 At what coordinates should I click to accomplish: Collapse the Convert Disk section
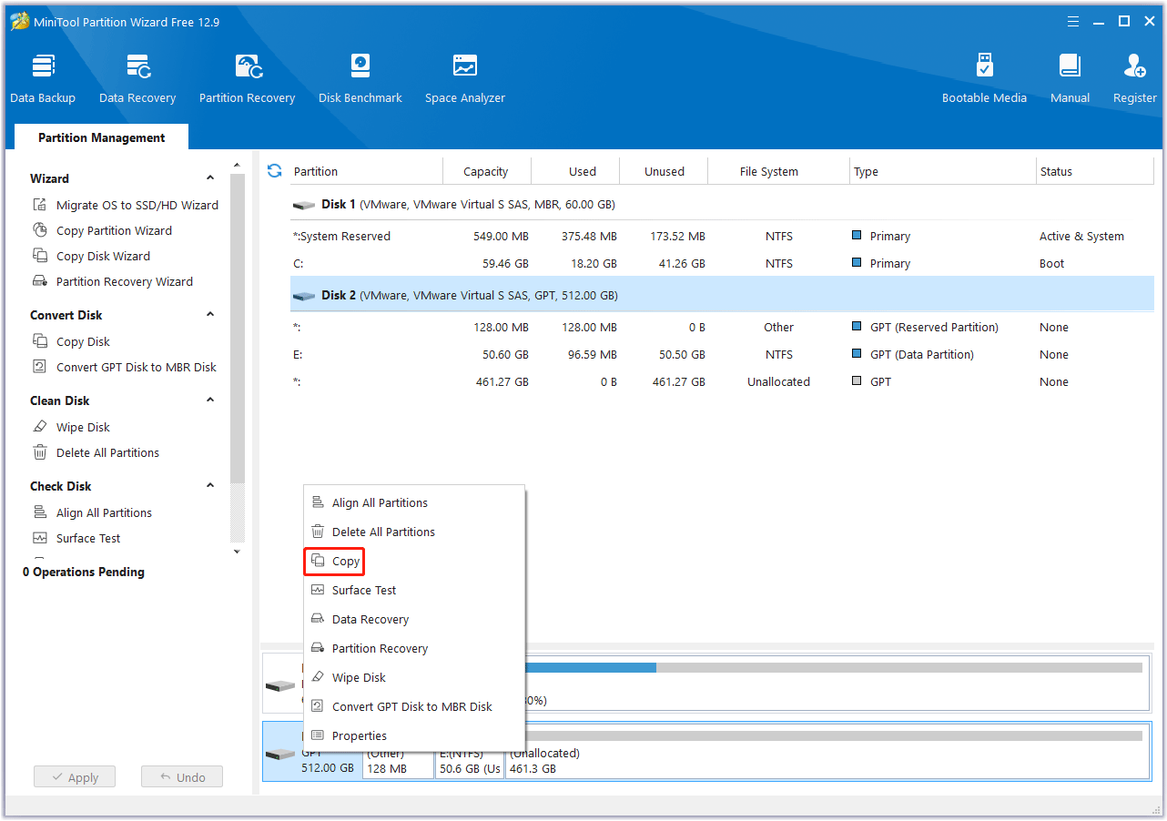209,314
